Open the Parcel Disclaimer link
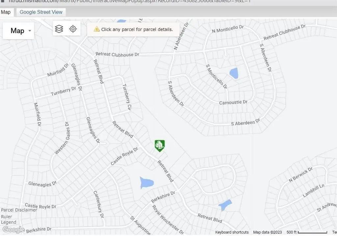 [19, 210]
